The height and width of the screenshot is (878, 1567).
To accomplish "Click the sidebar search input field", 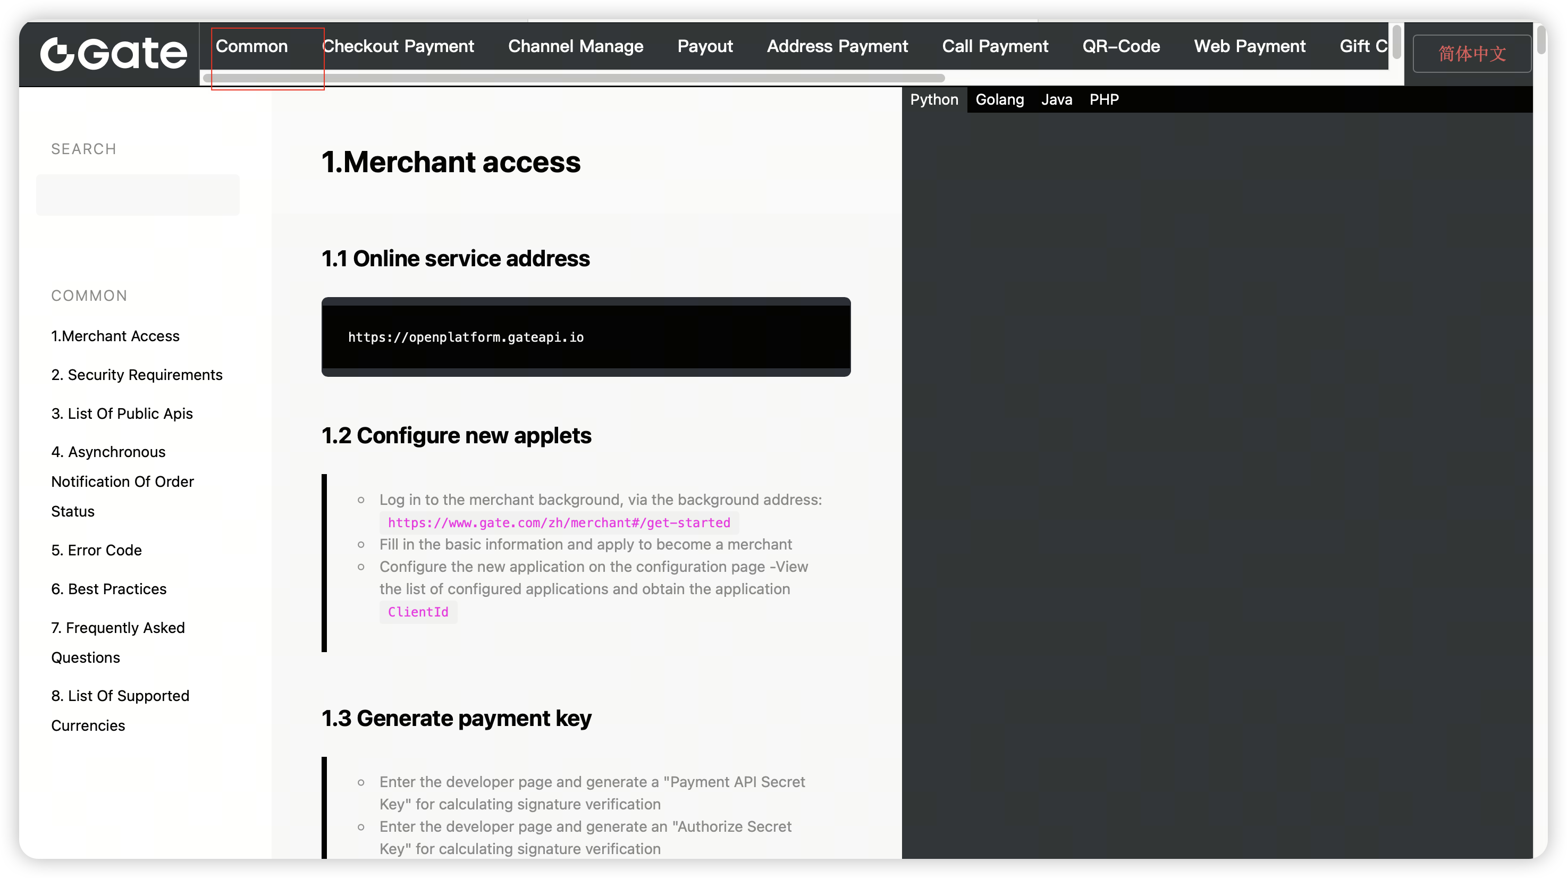I will (x=138, y=195).
